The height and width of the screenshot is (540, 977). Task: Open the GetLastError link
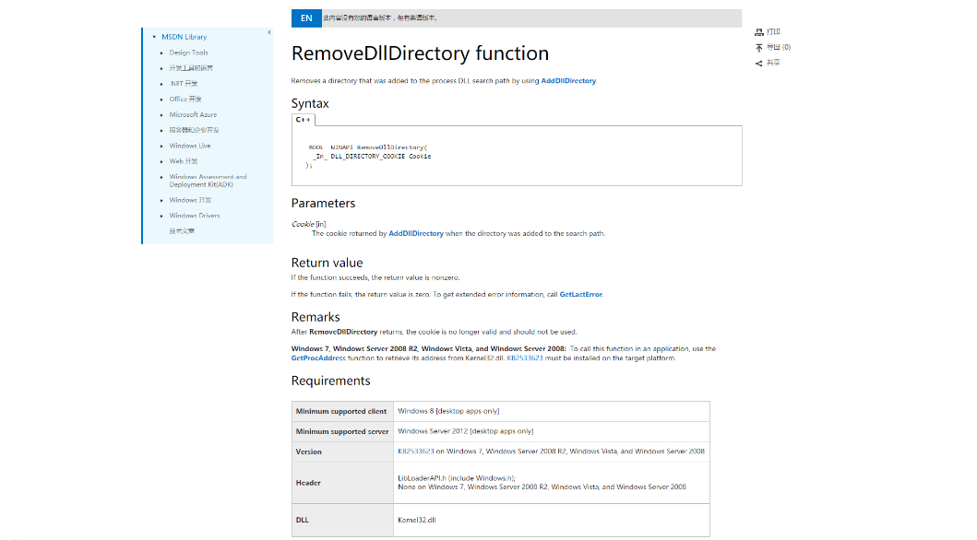[580, 294]
